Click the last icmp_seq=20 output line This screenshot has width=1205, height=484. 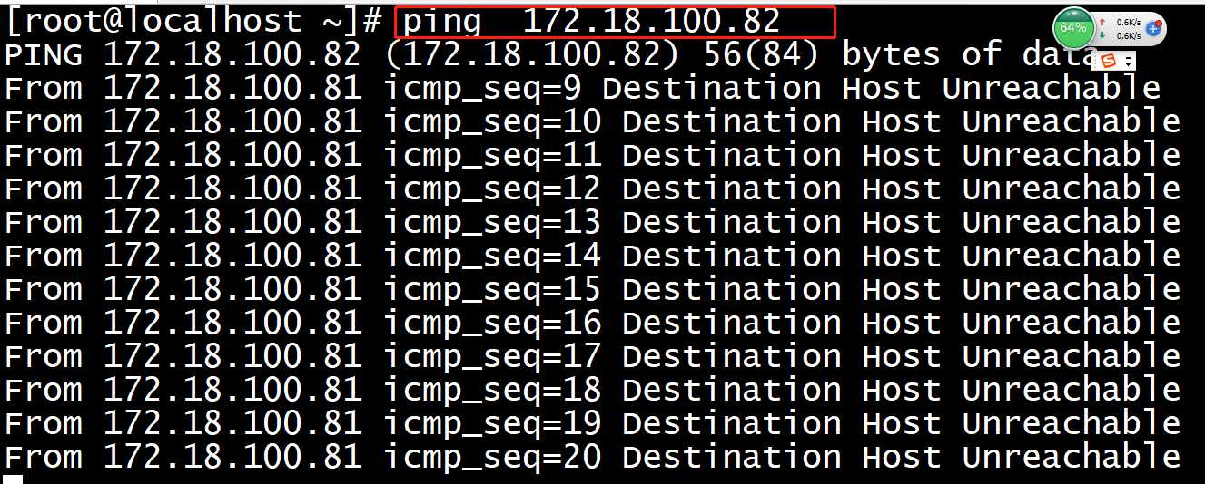(590, 458)
